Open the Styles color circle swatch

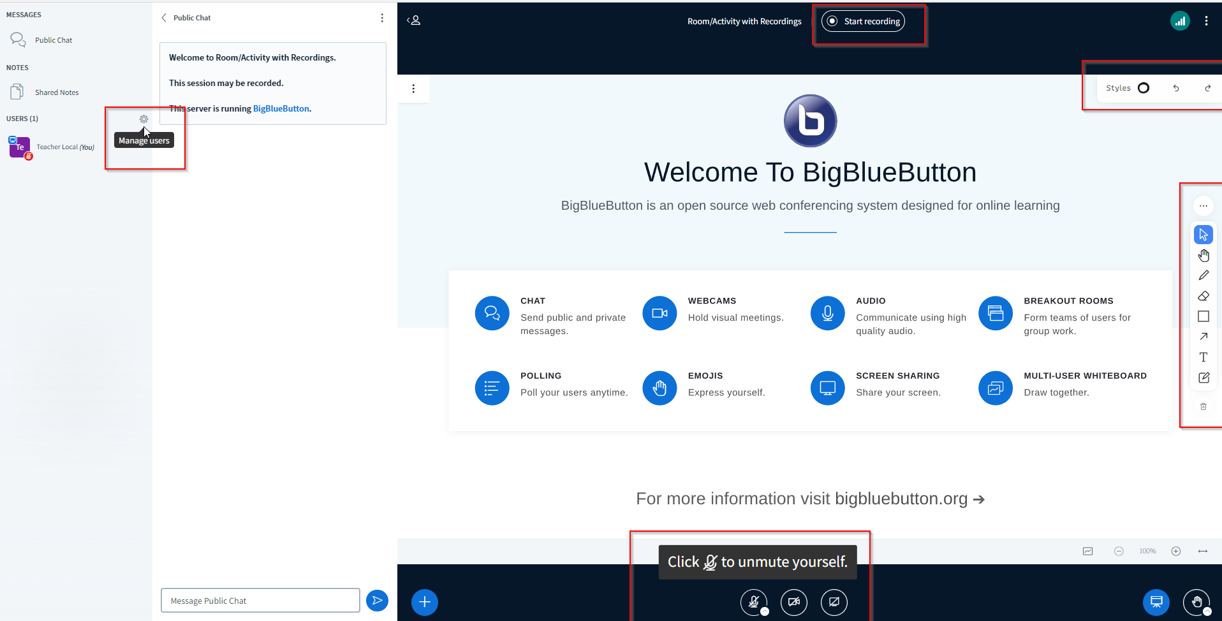1144,88
